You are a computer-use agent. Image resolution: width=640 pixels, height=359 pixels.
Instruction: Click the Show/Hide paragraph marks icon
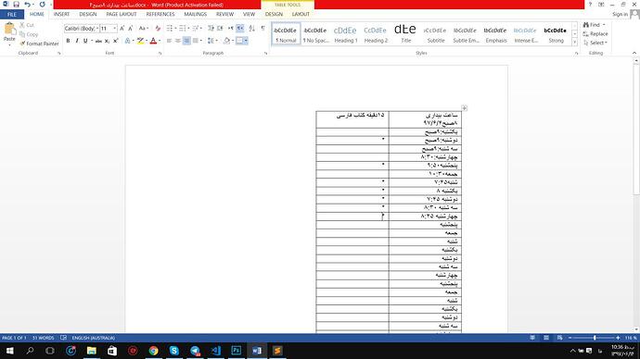(x=262, y=29)
